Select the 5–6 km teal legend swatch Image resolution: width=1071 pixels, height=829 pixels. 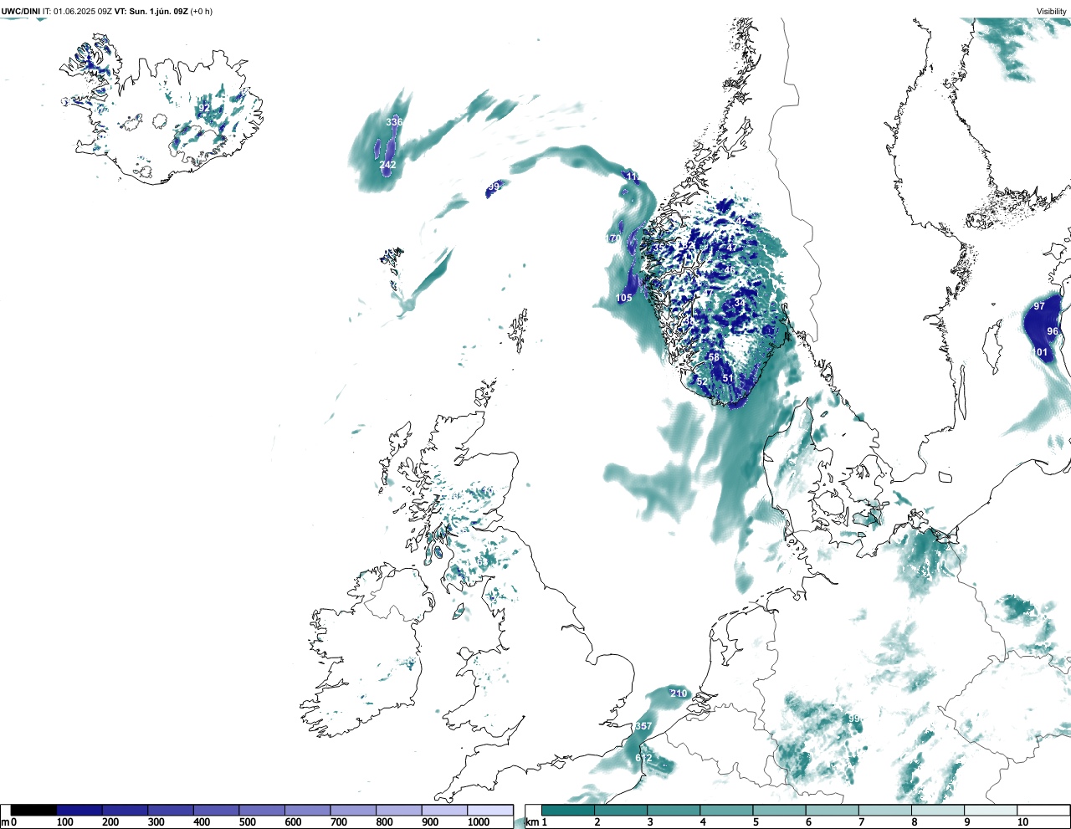click(x=779, y=810)
